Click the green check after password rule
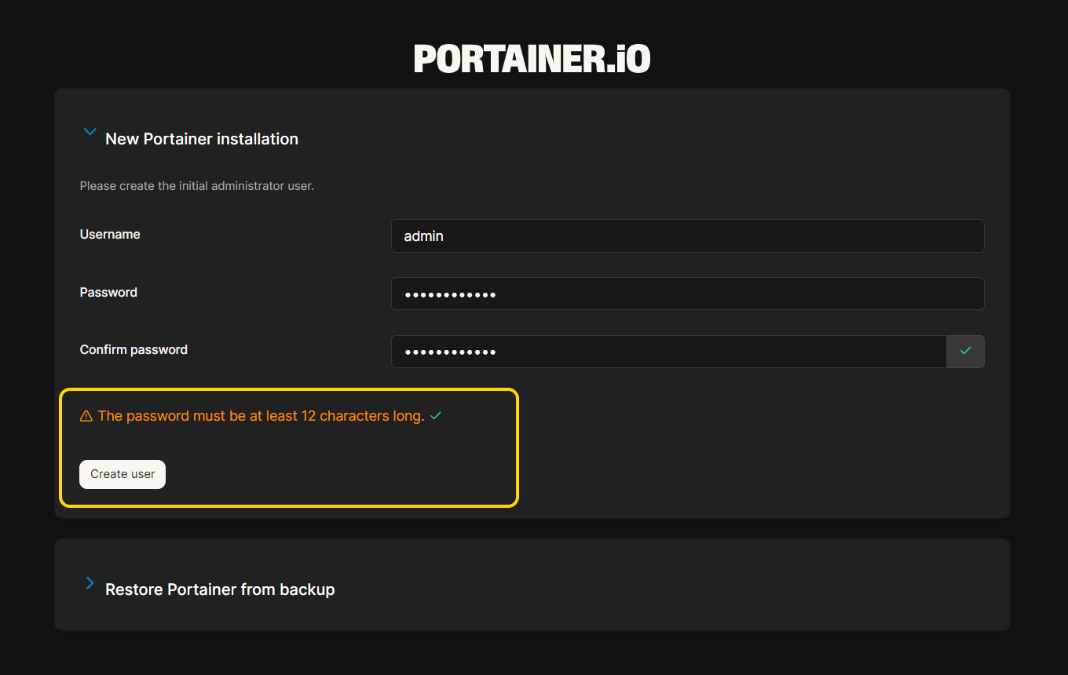 436,416
